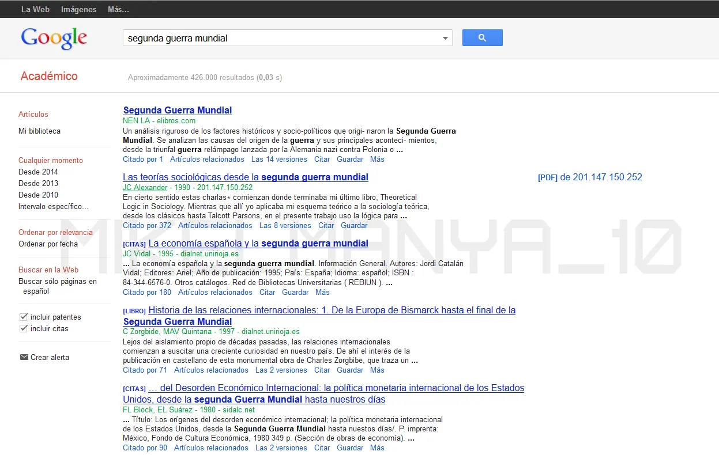
Task: Click "Citado por 90"
Action: coord(145,448)
